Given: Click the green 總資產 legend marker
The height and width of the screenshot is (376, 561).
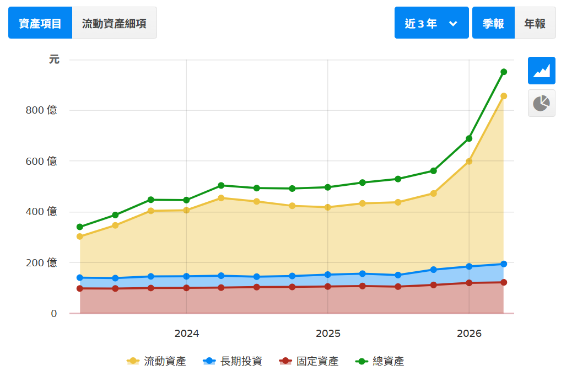Looking at the screenshot, I should [x=362, y=361].
